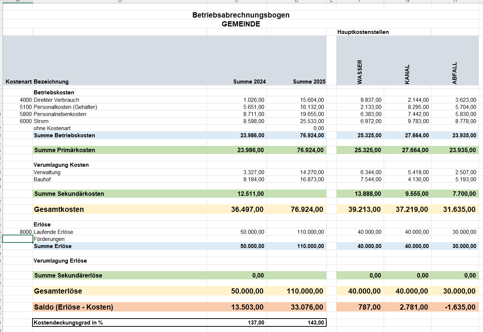
Task: Select the Gesamtkosten label cell
Action: (x=59, y=209)
